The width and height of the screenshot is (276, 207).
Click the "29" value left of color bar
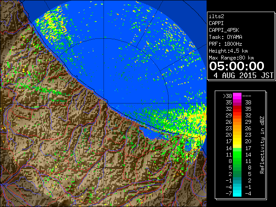229,116
